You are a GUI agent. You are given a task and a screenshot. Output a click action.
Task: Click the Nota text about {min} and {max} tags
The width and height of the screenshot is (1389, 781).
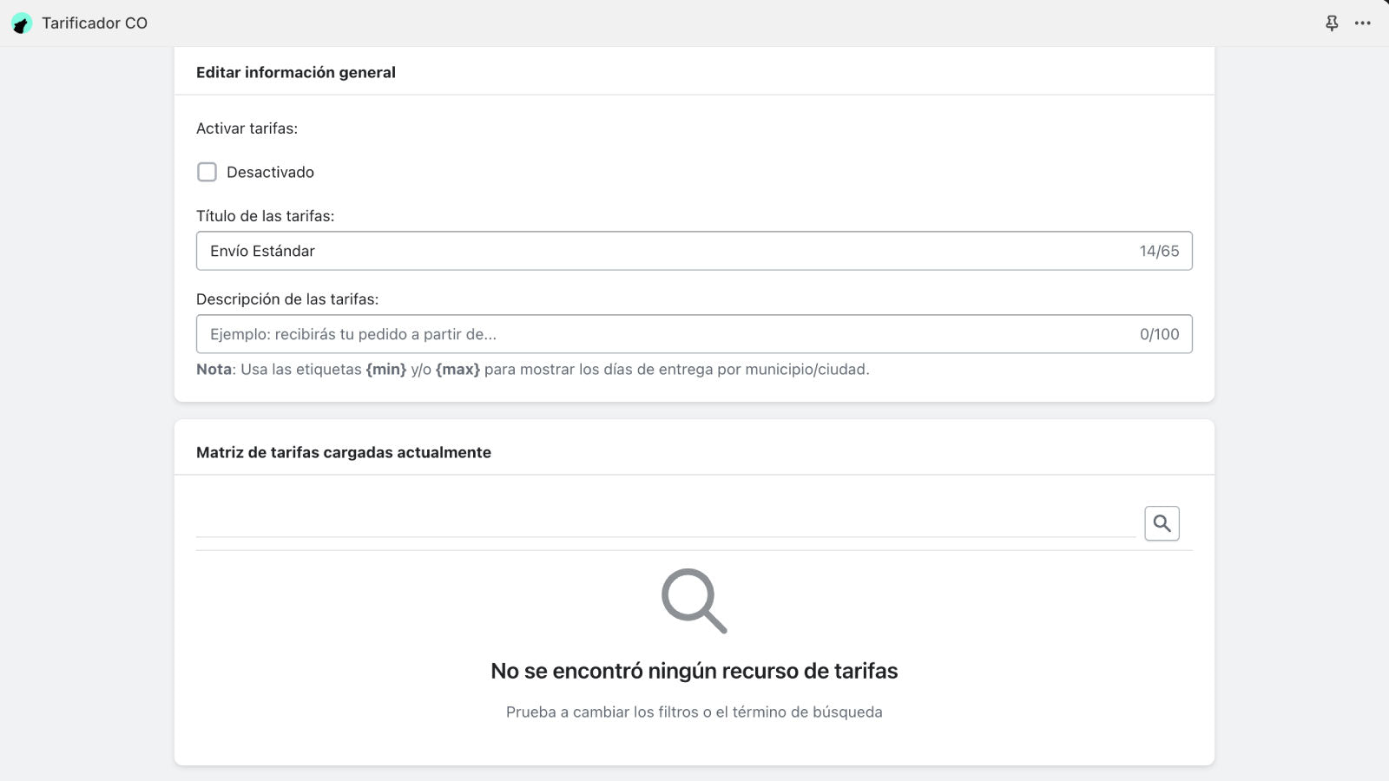pyautogui.click(x=532, y=370)
